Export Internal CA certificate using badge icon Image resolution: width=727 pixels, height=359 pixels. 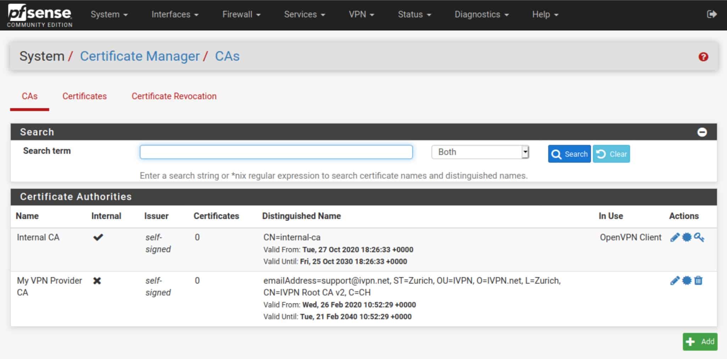coord(687,237)
